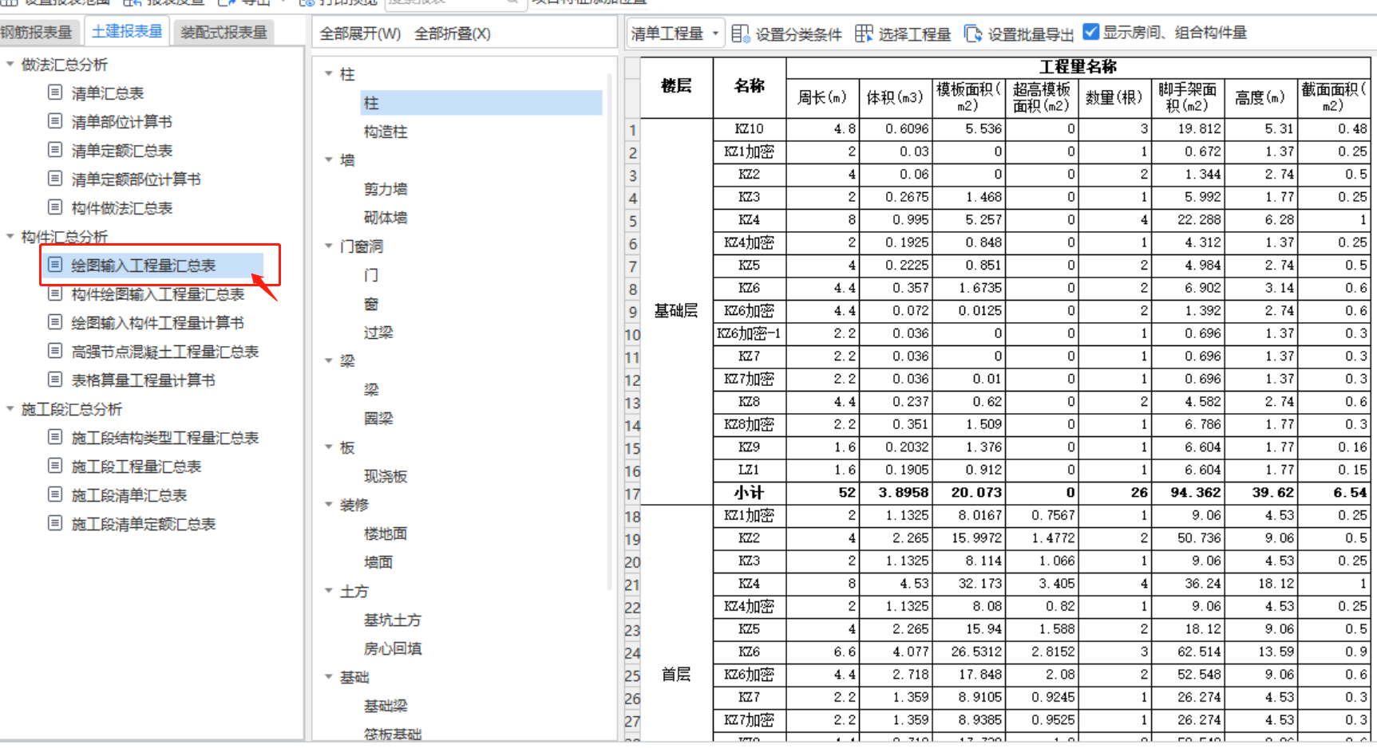Select 圈梁 in the component tree
Image resolution: width=1377 pixels, height=748 pixels.
pos(378,419)
